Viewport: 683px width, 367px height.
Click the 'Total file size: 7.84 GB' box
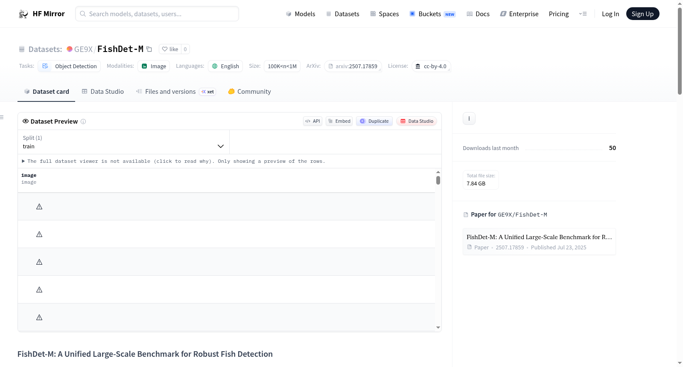click(481, 179)
